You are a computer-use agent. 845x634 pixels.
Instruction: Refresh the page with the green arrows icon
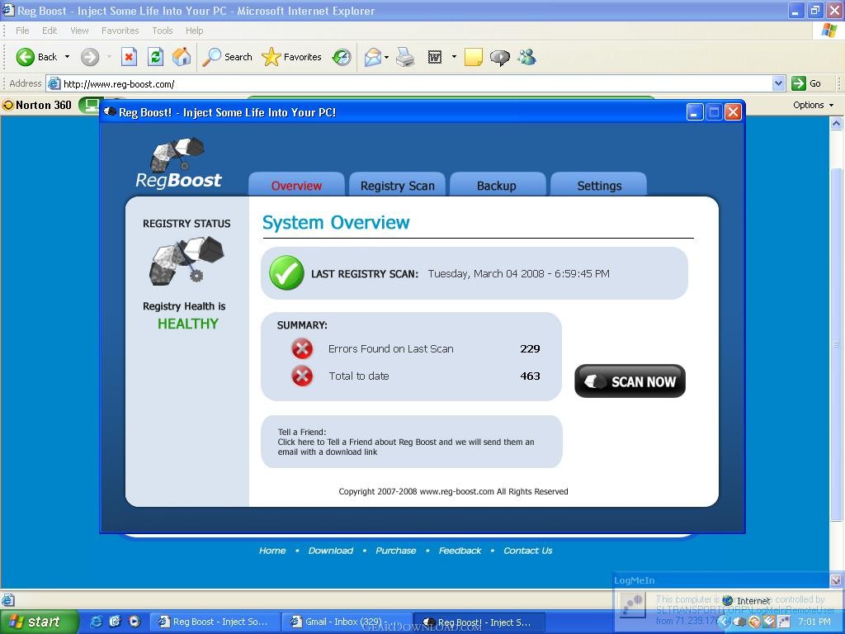pyautogui.click(x=155, y=57)
